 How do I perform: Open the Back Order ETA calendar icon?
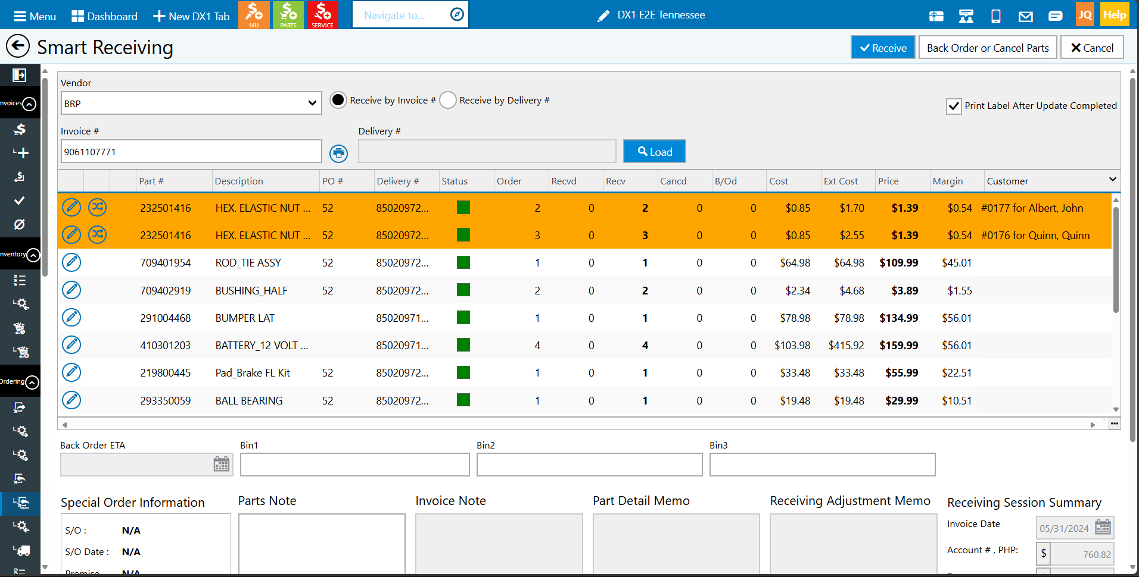(222, 464)
